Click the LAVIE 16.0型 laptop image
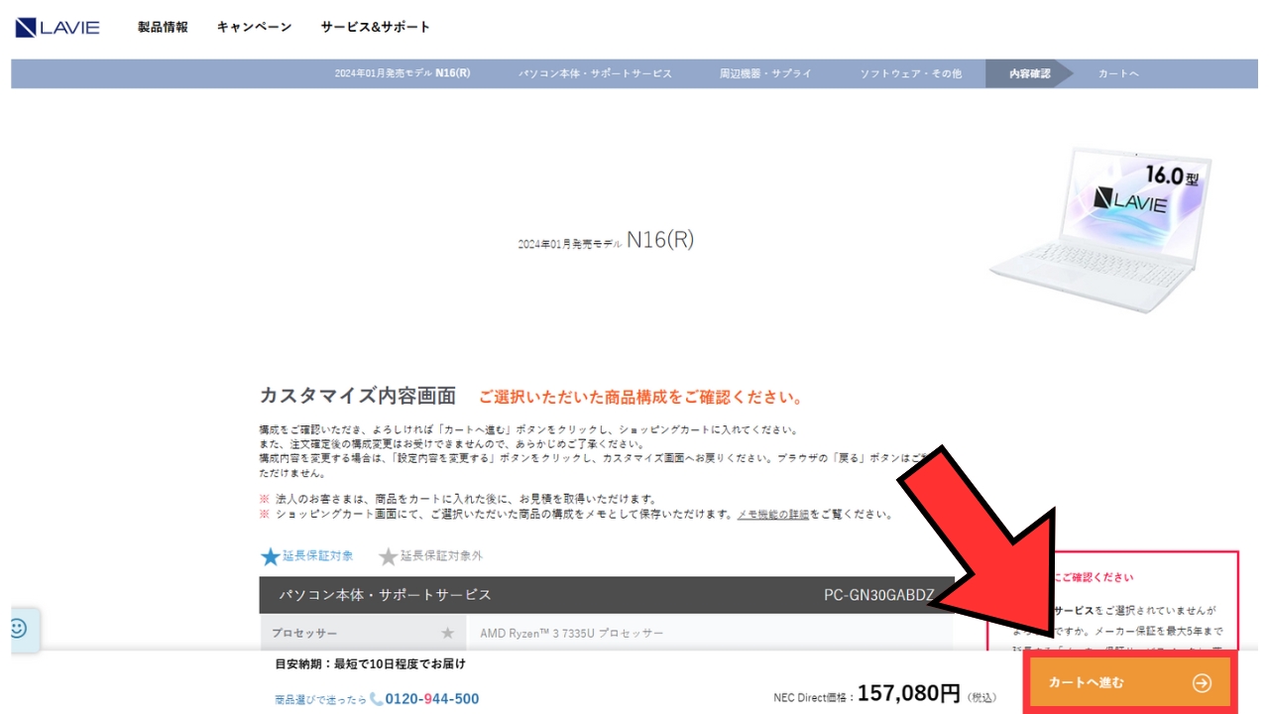The width and height of the screenshot is (1269, 714). pos(1100,230)
